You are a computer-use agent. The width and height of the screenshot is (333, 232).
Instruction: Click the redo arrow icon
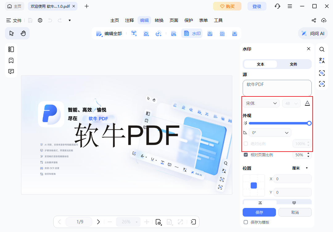pyautogui.click(x=60, y=20)
